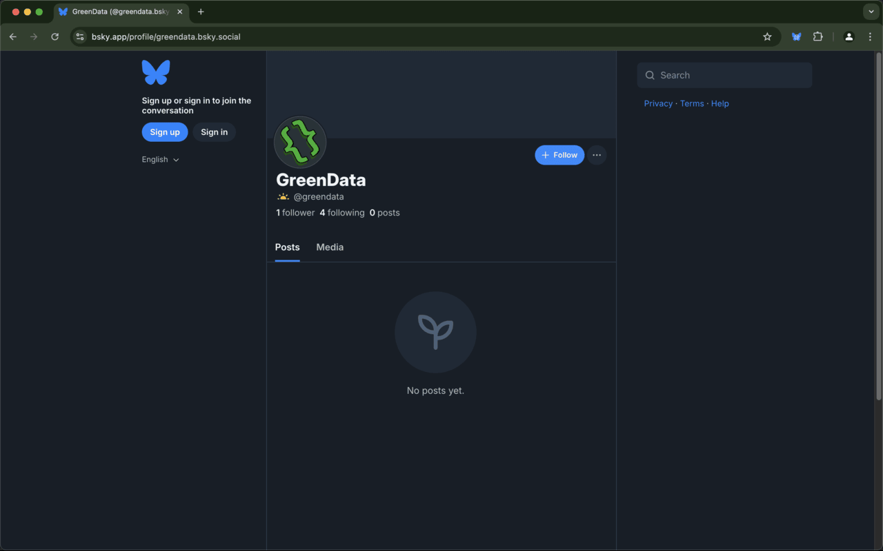Open the 1 follower list
The image size is (883, 551).
coord(295,213)
